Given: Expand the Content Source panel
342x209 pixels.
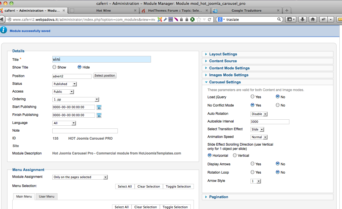Looking at the screenshot, I should [268, 61].
